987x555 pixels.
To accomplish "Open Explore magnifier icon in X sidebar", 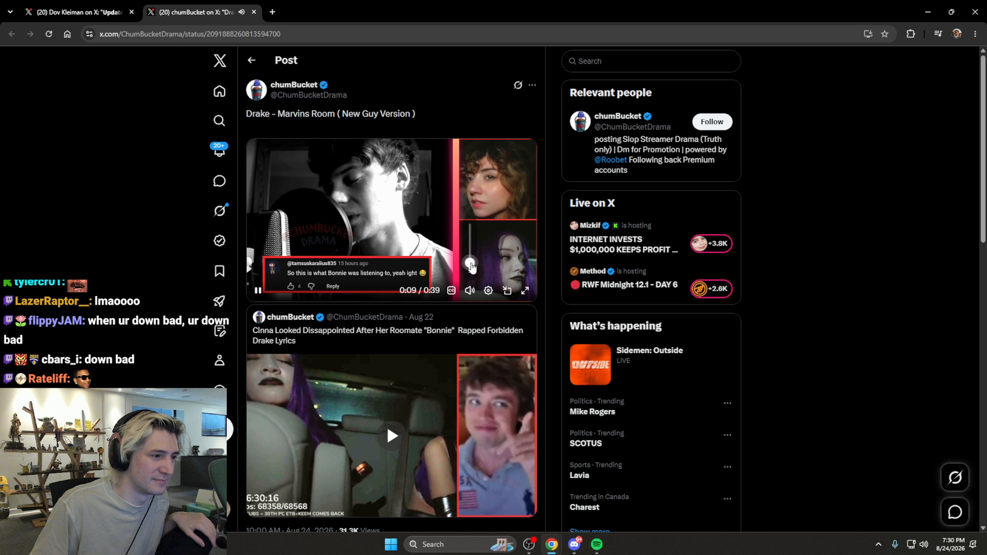I will [220, 121].
